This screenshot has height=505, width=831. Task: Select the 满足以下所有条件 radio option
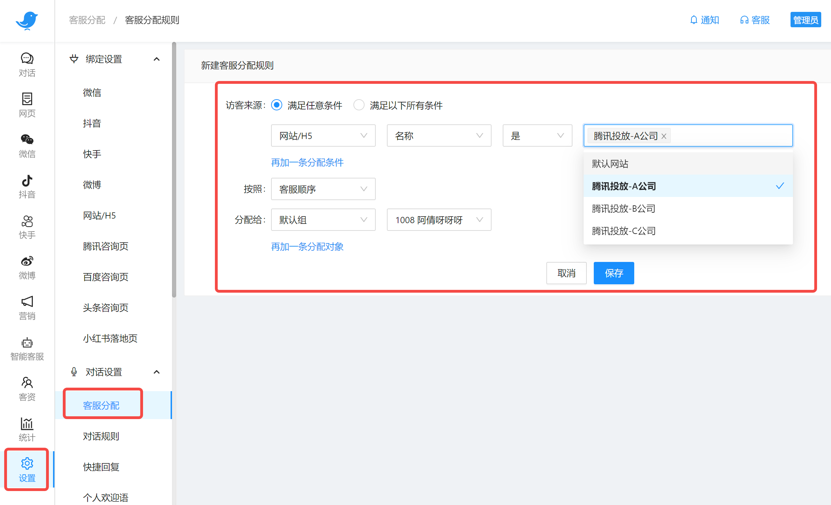(x=359, y=105)
